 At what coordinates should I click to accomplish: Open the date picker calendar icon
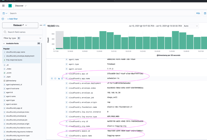point(205,13)
